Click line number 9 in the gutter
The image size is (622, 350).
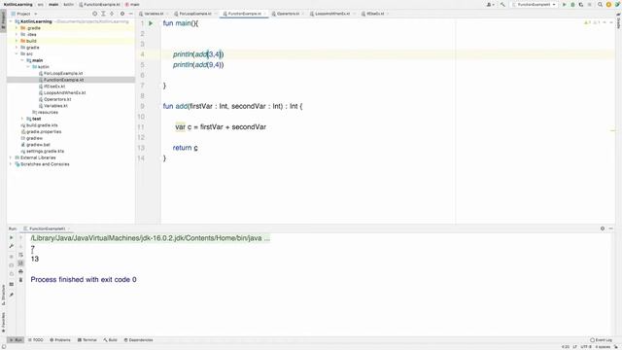point(143,106)
